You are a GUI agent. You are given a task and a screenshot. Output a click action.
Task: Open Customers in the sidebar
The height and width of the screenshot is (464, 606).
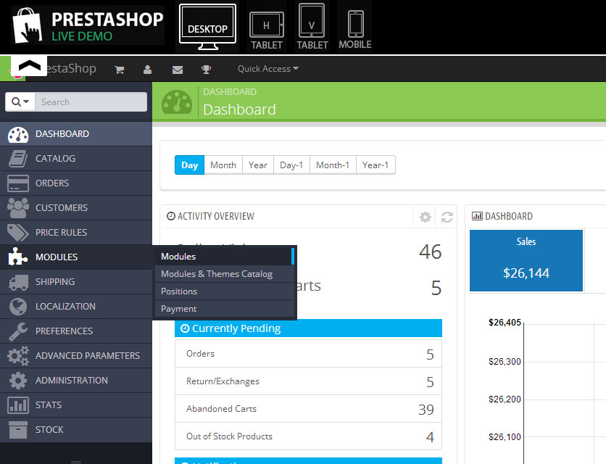76,208
